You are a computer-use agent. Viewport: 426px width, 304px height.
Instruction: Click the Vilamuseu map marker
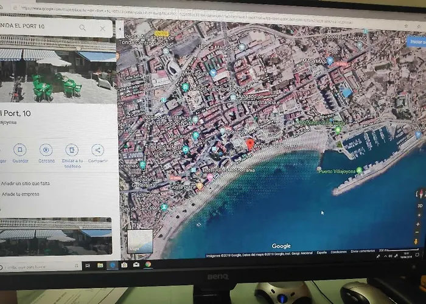pyautogui.click(x=195, y=136)
